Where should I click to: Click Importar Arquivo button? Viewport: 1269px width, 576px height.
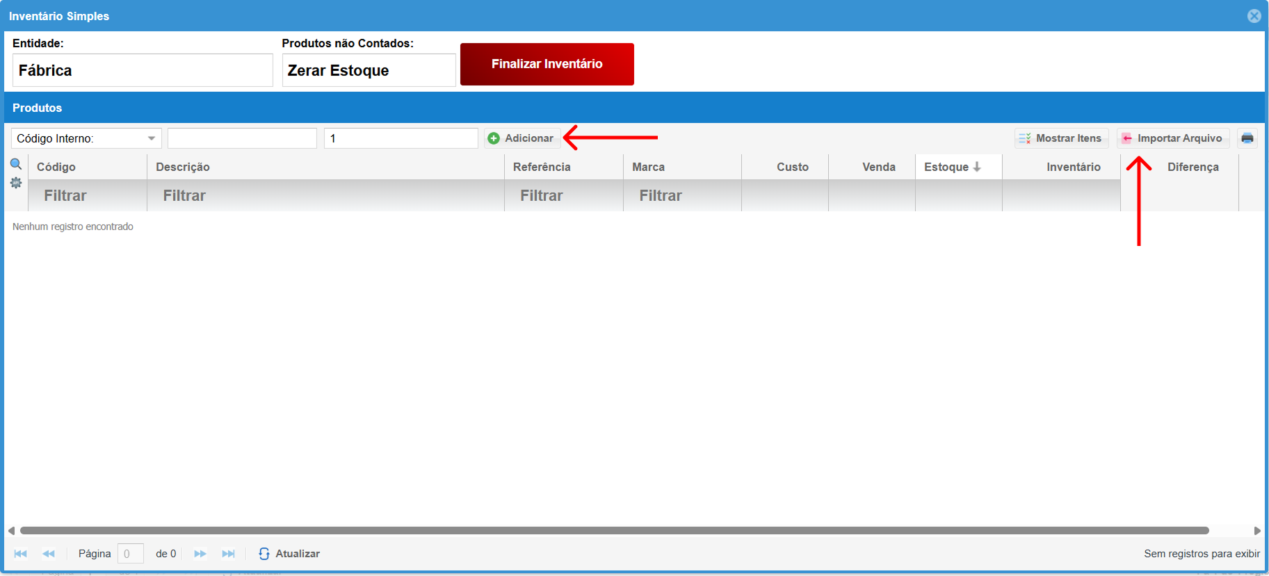click(x=1172, y=138)
